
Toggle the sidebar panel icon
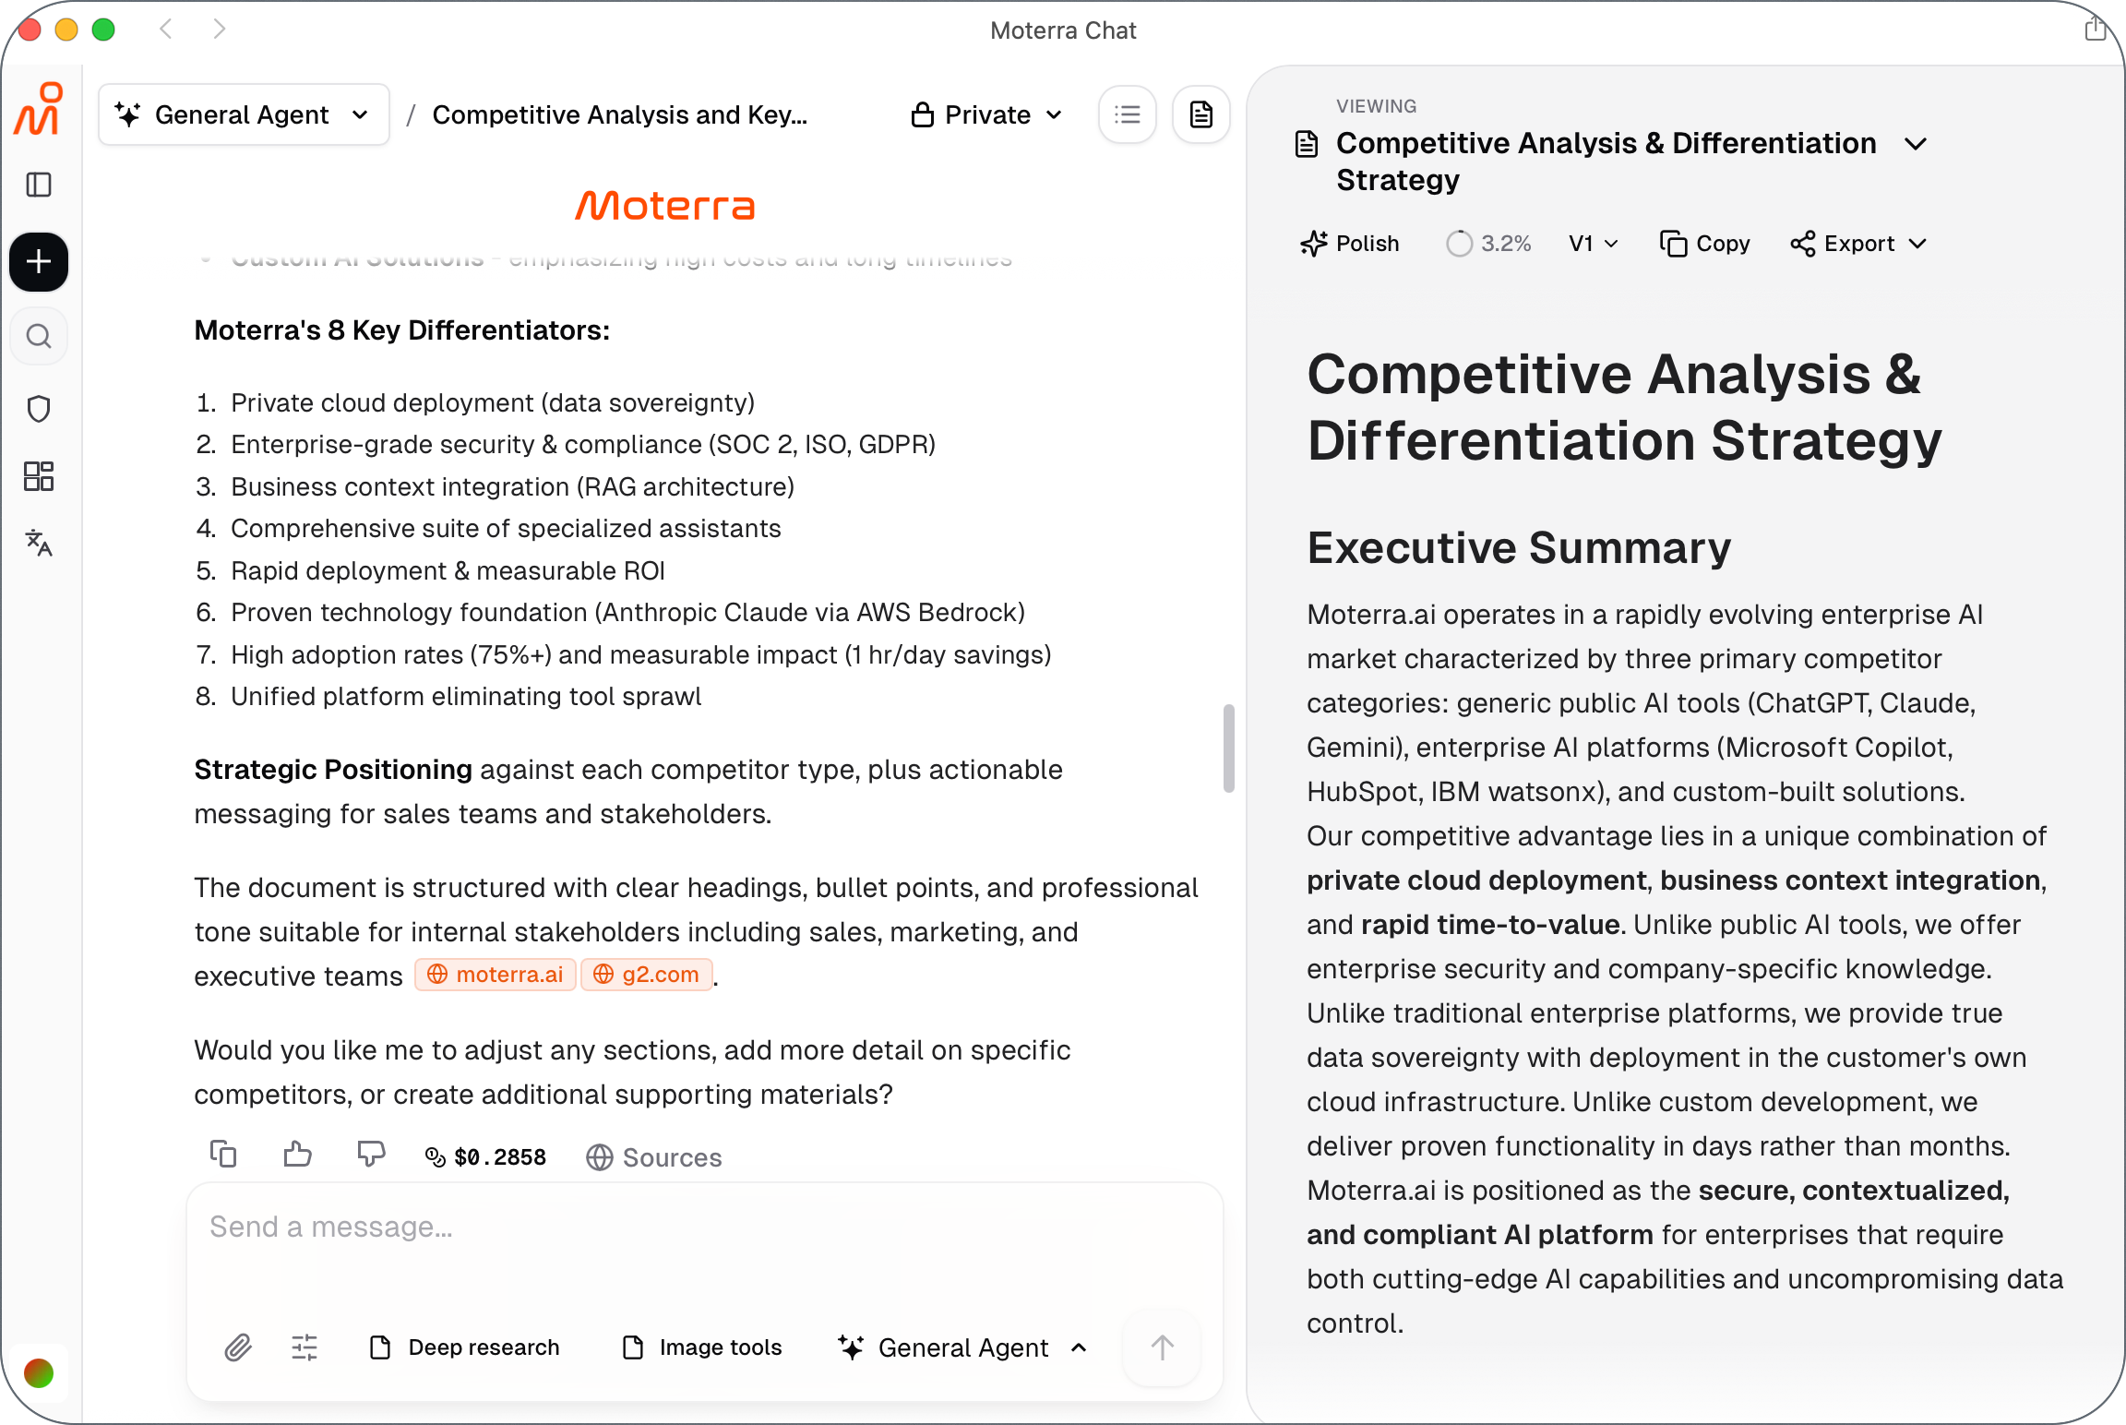tap(39, 185)
